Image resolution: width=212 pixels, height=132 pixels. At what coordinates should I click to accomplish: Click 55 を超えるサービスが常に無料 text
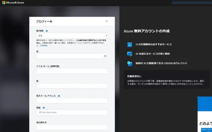tap(153, 54)
